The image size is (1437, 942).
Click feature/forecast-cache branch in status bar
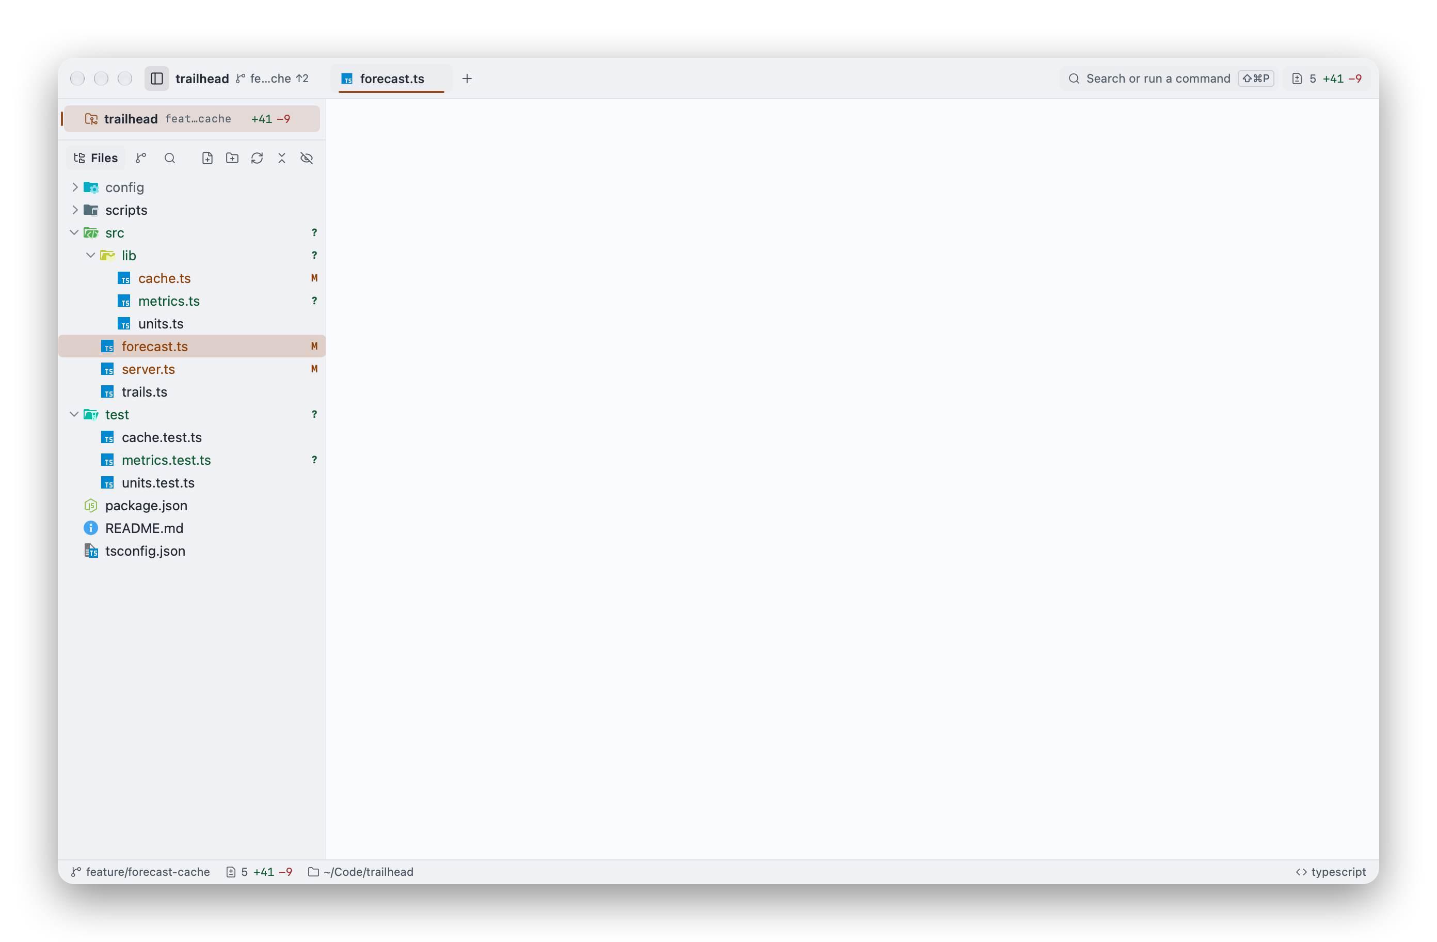pyautogui.click(x=140, y=871)
